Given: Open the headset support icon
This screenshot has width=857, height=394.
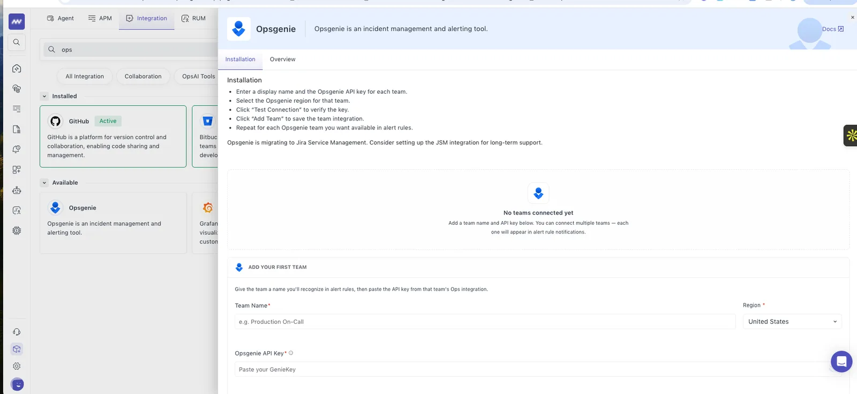Looking at the screenshot, I should pos(17,332).
